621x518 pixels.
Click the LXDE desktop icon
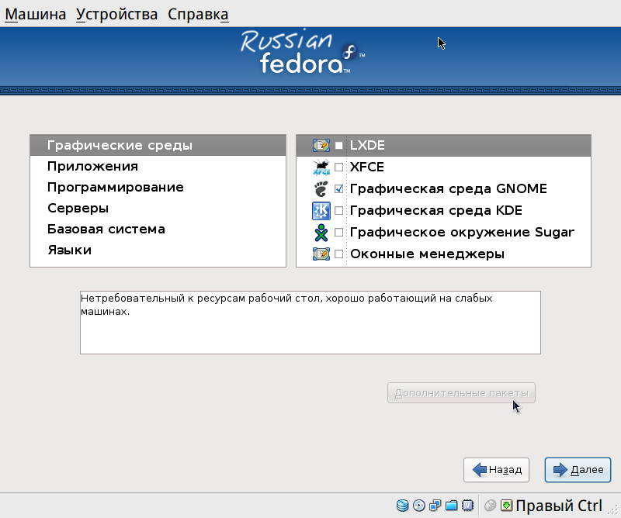321,145
